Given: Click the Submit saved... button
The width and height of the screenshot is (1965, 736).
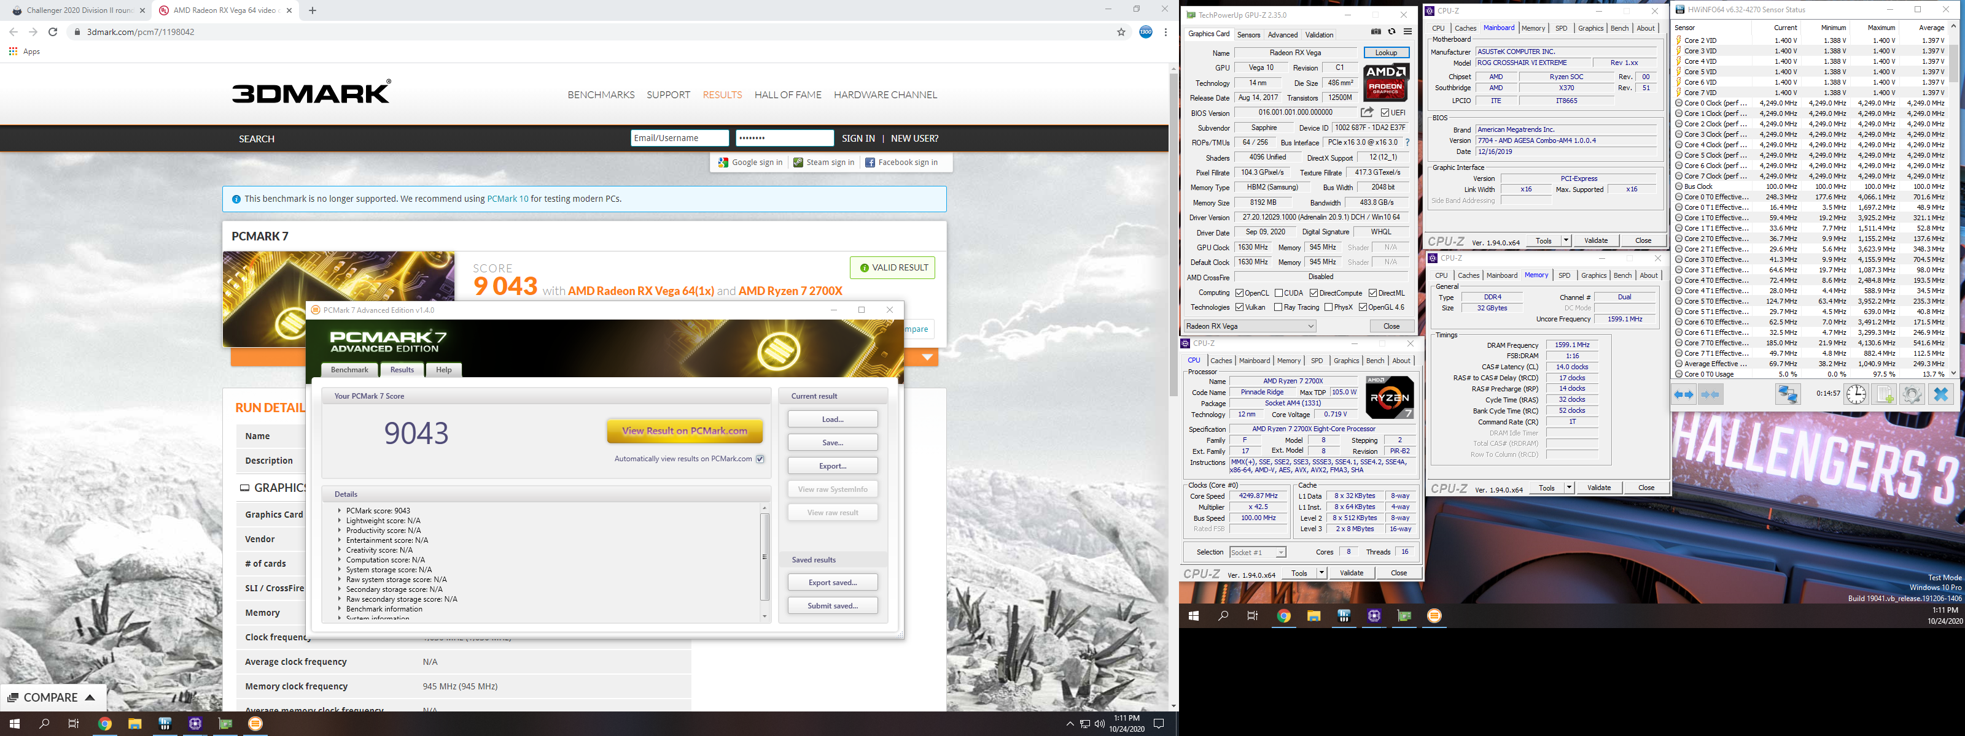Looking at the screenshot, I should 832,606.
